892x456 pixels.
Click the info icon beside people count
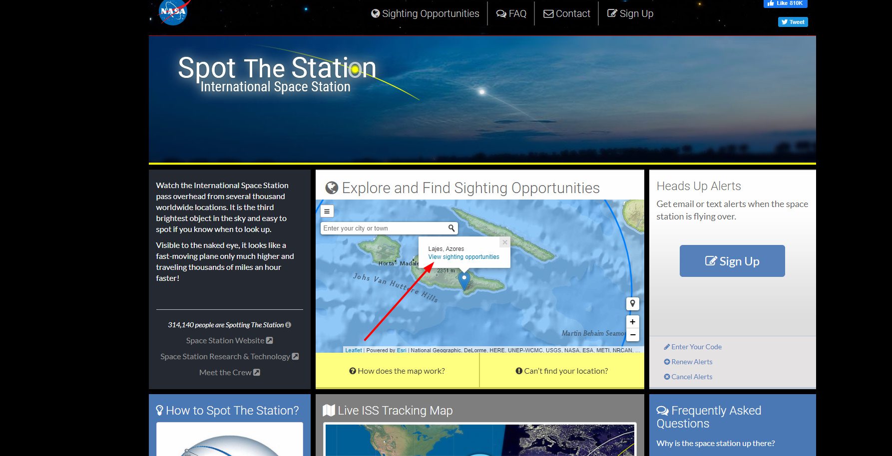point(288,325)
